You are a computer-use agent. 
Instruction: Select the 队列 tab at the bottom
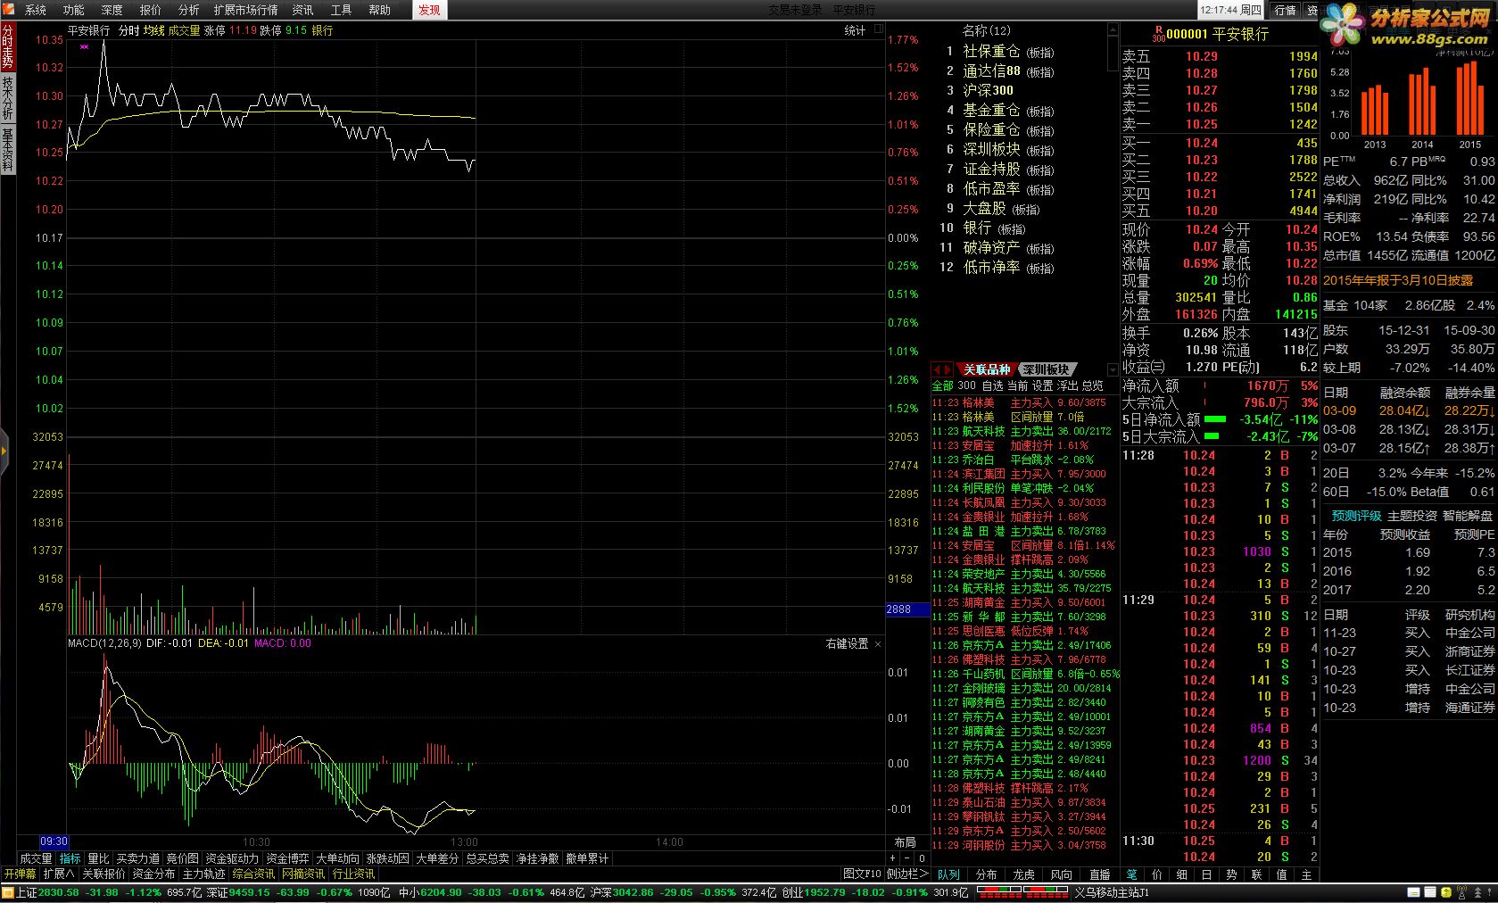[948, 875]
